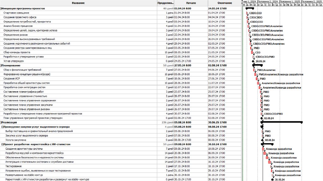Click the Название column header
This screenshot has height=181, width=323.
78,3
